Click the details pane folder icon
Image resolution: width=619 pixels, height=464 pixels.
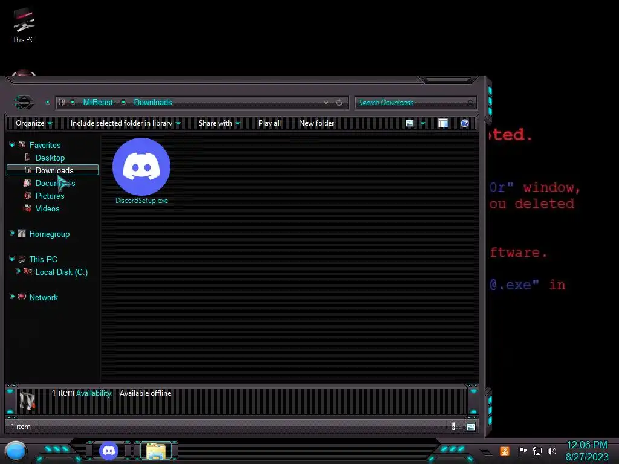pos(27,400)
